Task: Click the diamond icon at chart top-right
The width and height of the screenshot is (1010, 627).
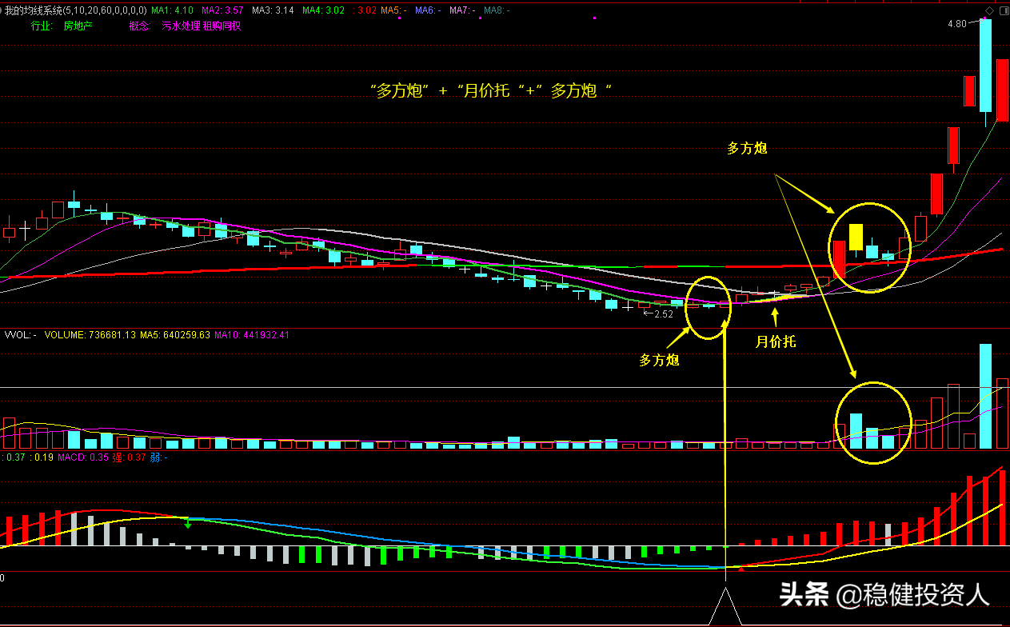Action: pos(989,10)
